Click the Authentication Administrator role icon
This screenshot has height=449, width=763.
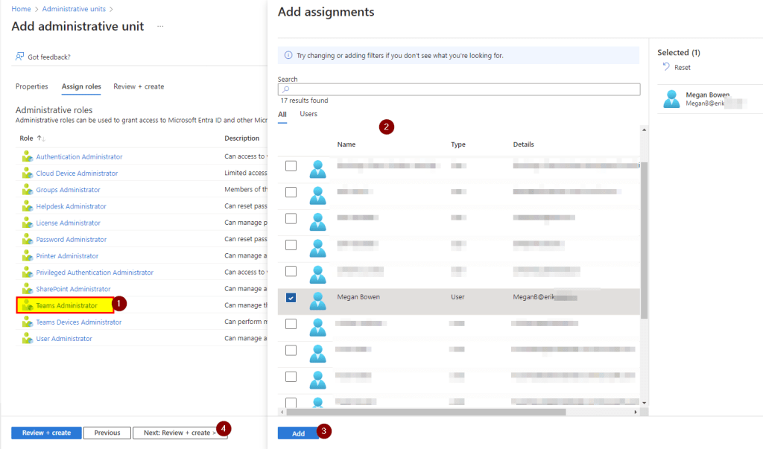coord(28,157)
